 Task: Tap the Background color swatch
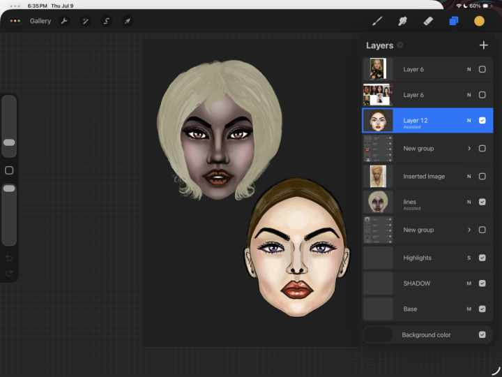[x=378, y=334]
